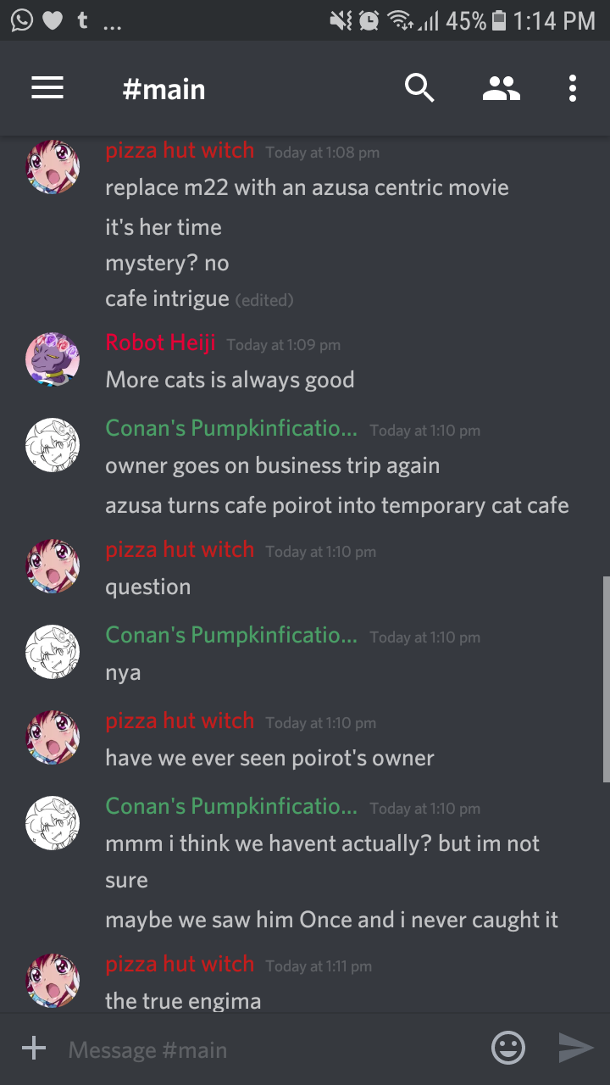Tap the WhatsApp notification icon in status bar
Screen dimensions: 610x1085
(x=22, y=20)
